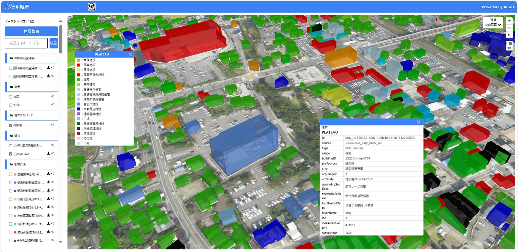Share the PLATEAU layer

[x=53, y=154]
